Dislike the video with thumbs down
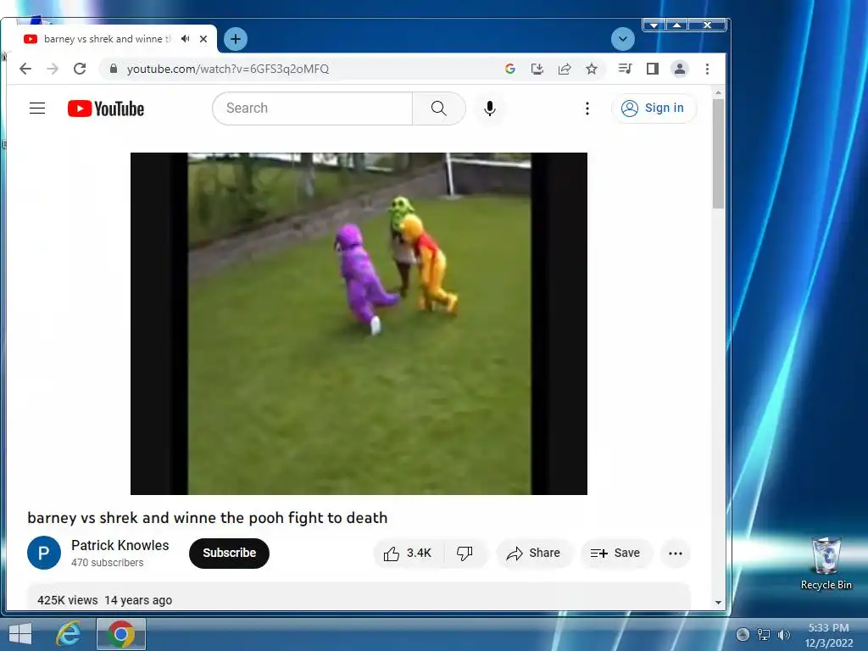Screen dimensions: 868x651 pyautogui.click(x=465, y=553)
